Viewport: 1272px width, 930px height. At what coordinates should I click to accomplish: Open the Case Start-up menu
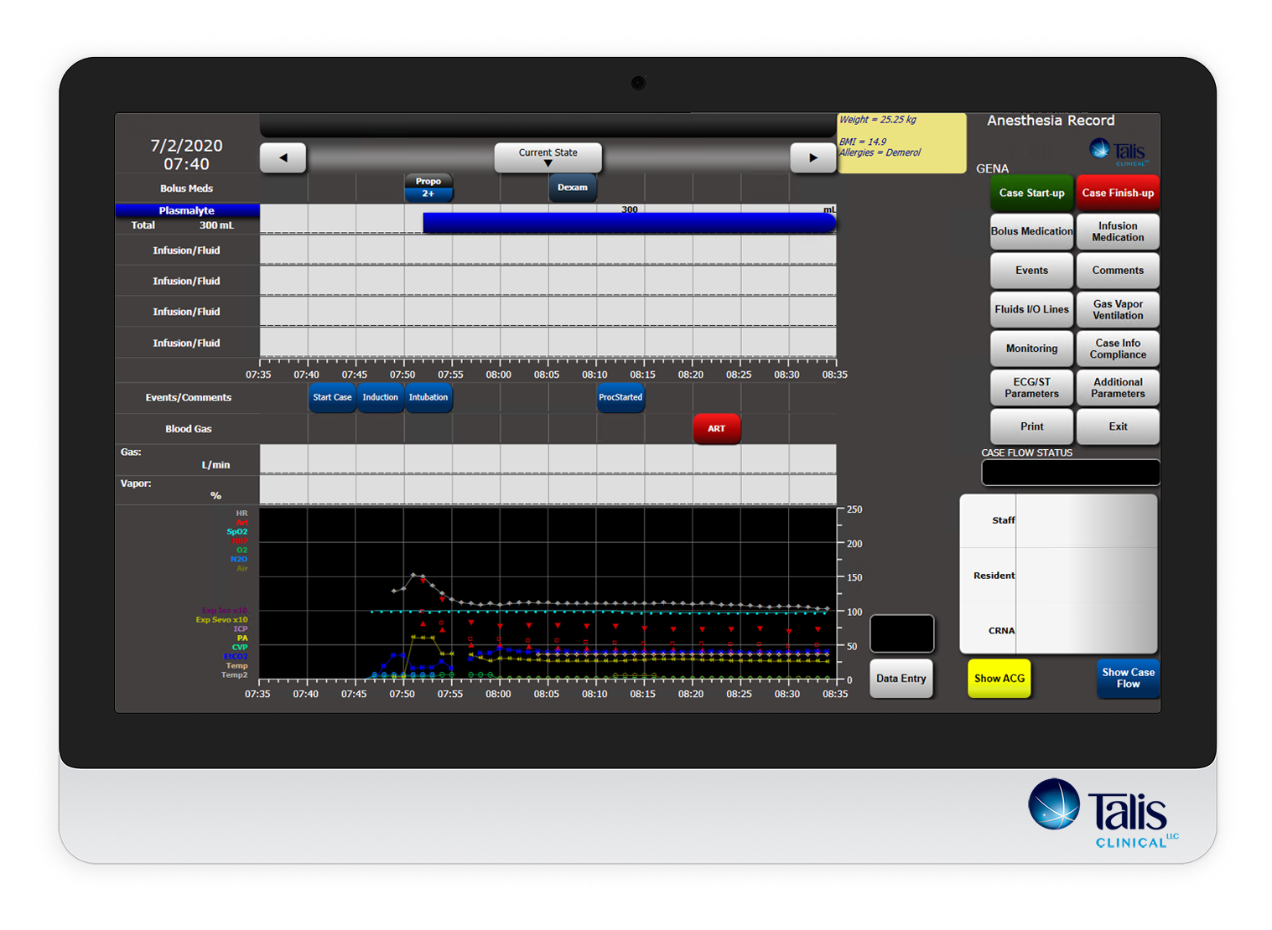1031,193
